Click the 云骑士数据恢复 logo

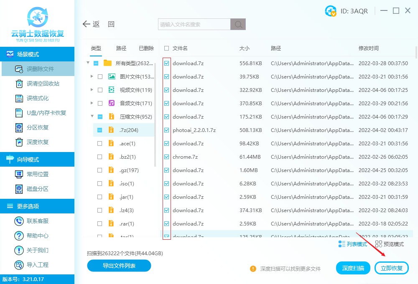click(x=38, y=24)
